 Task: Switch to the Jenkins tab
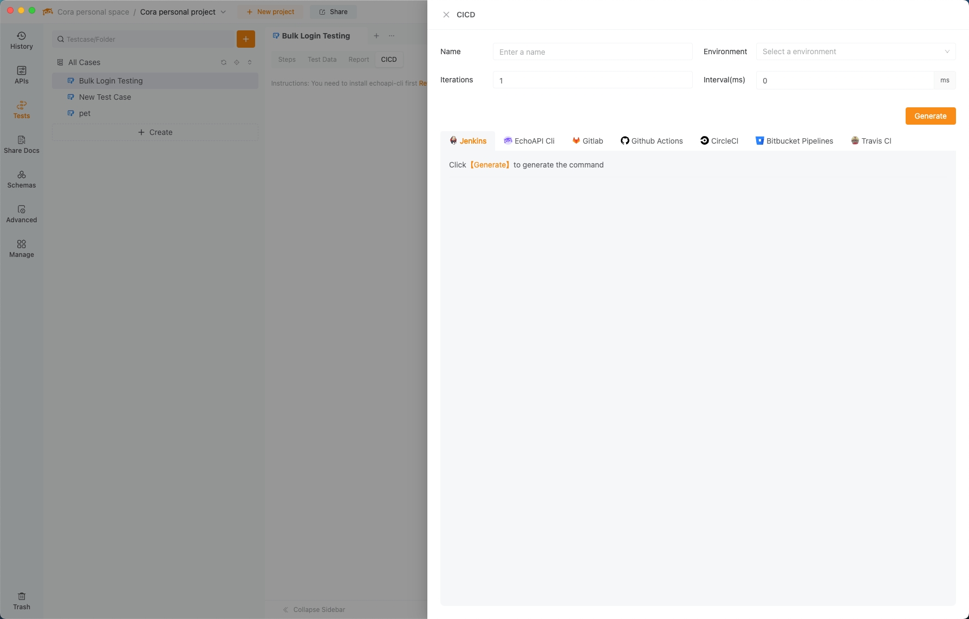pyautogui.click(x=468, y=141)
